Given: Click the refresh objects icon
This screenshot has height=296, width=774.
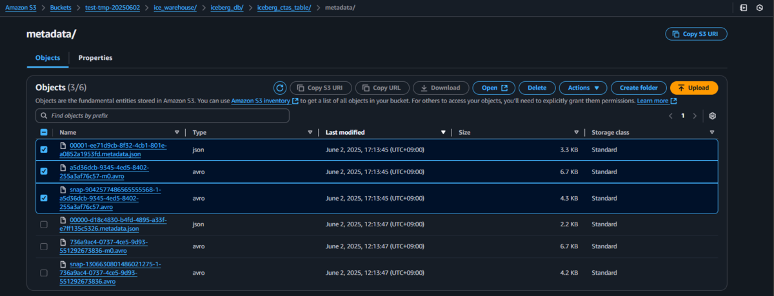Looking at the screenshot, I should pos(279,88).
